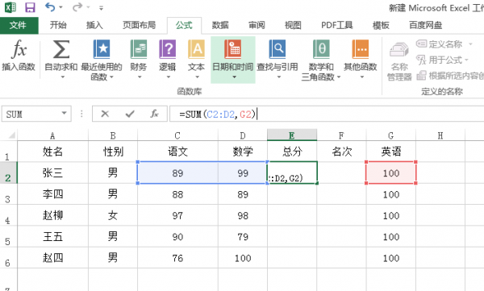Switch to the 数据 tab

[220, 25]
